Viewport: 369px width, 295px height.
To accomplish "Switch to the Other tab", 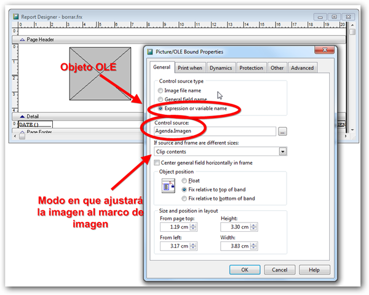I will click(277, 68).
